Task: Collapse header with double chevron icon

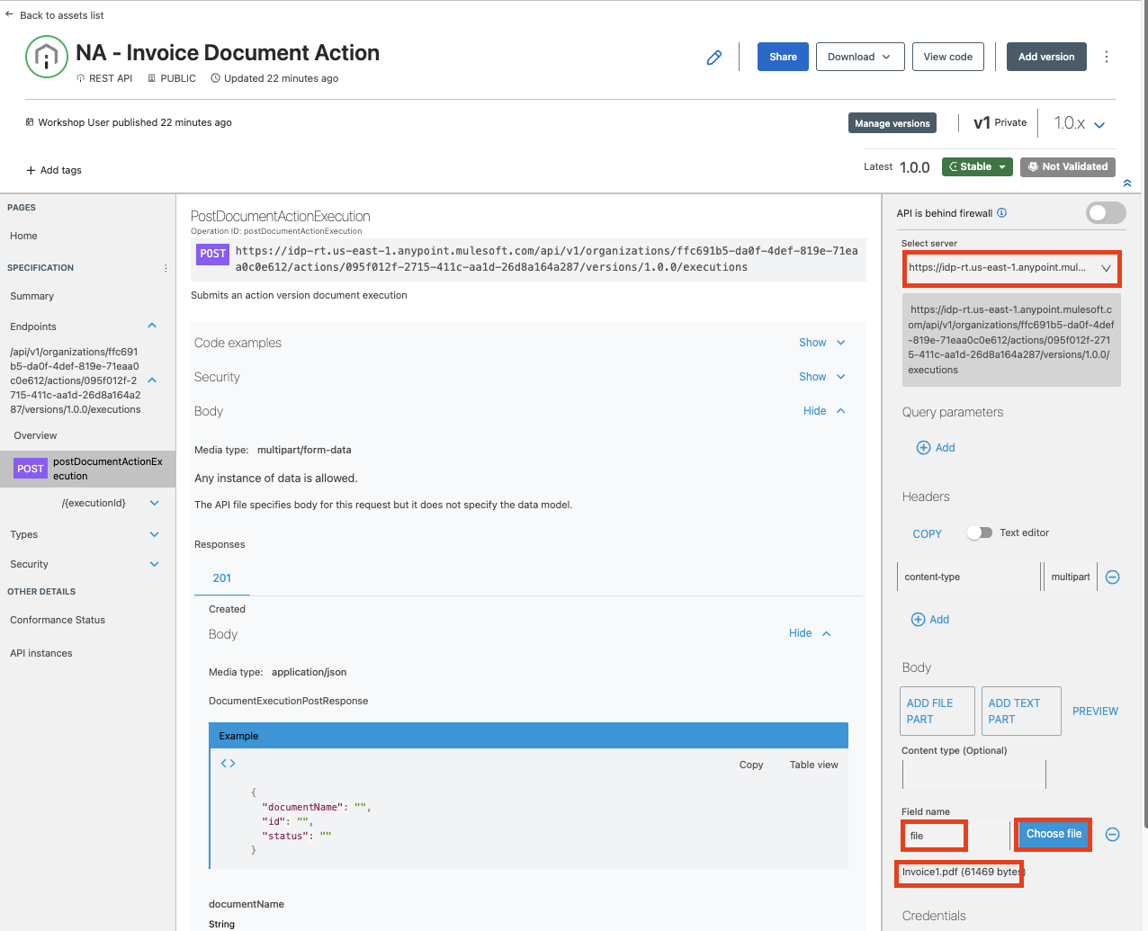Action: tap(1127, 183)
